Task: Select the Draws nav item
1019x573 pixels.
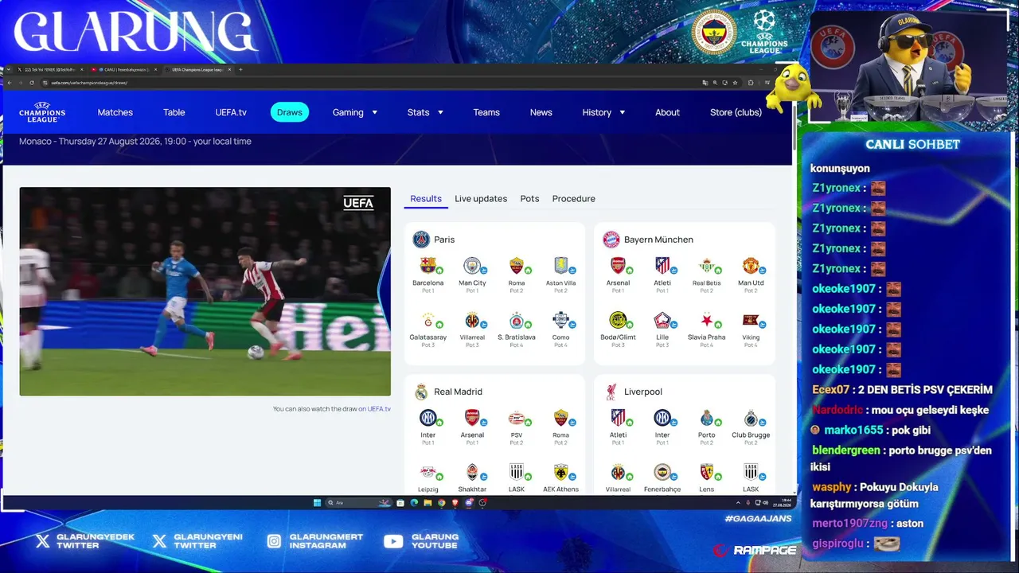Action: coord(290,112)
